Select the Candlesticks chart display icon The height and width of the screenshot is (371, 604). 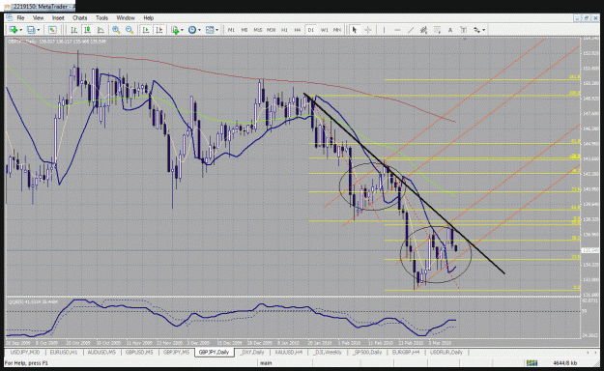click(87, 30)
